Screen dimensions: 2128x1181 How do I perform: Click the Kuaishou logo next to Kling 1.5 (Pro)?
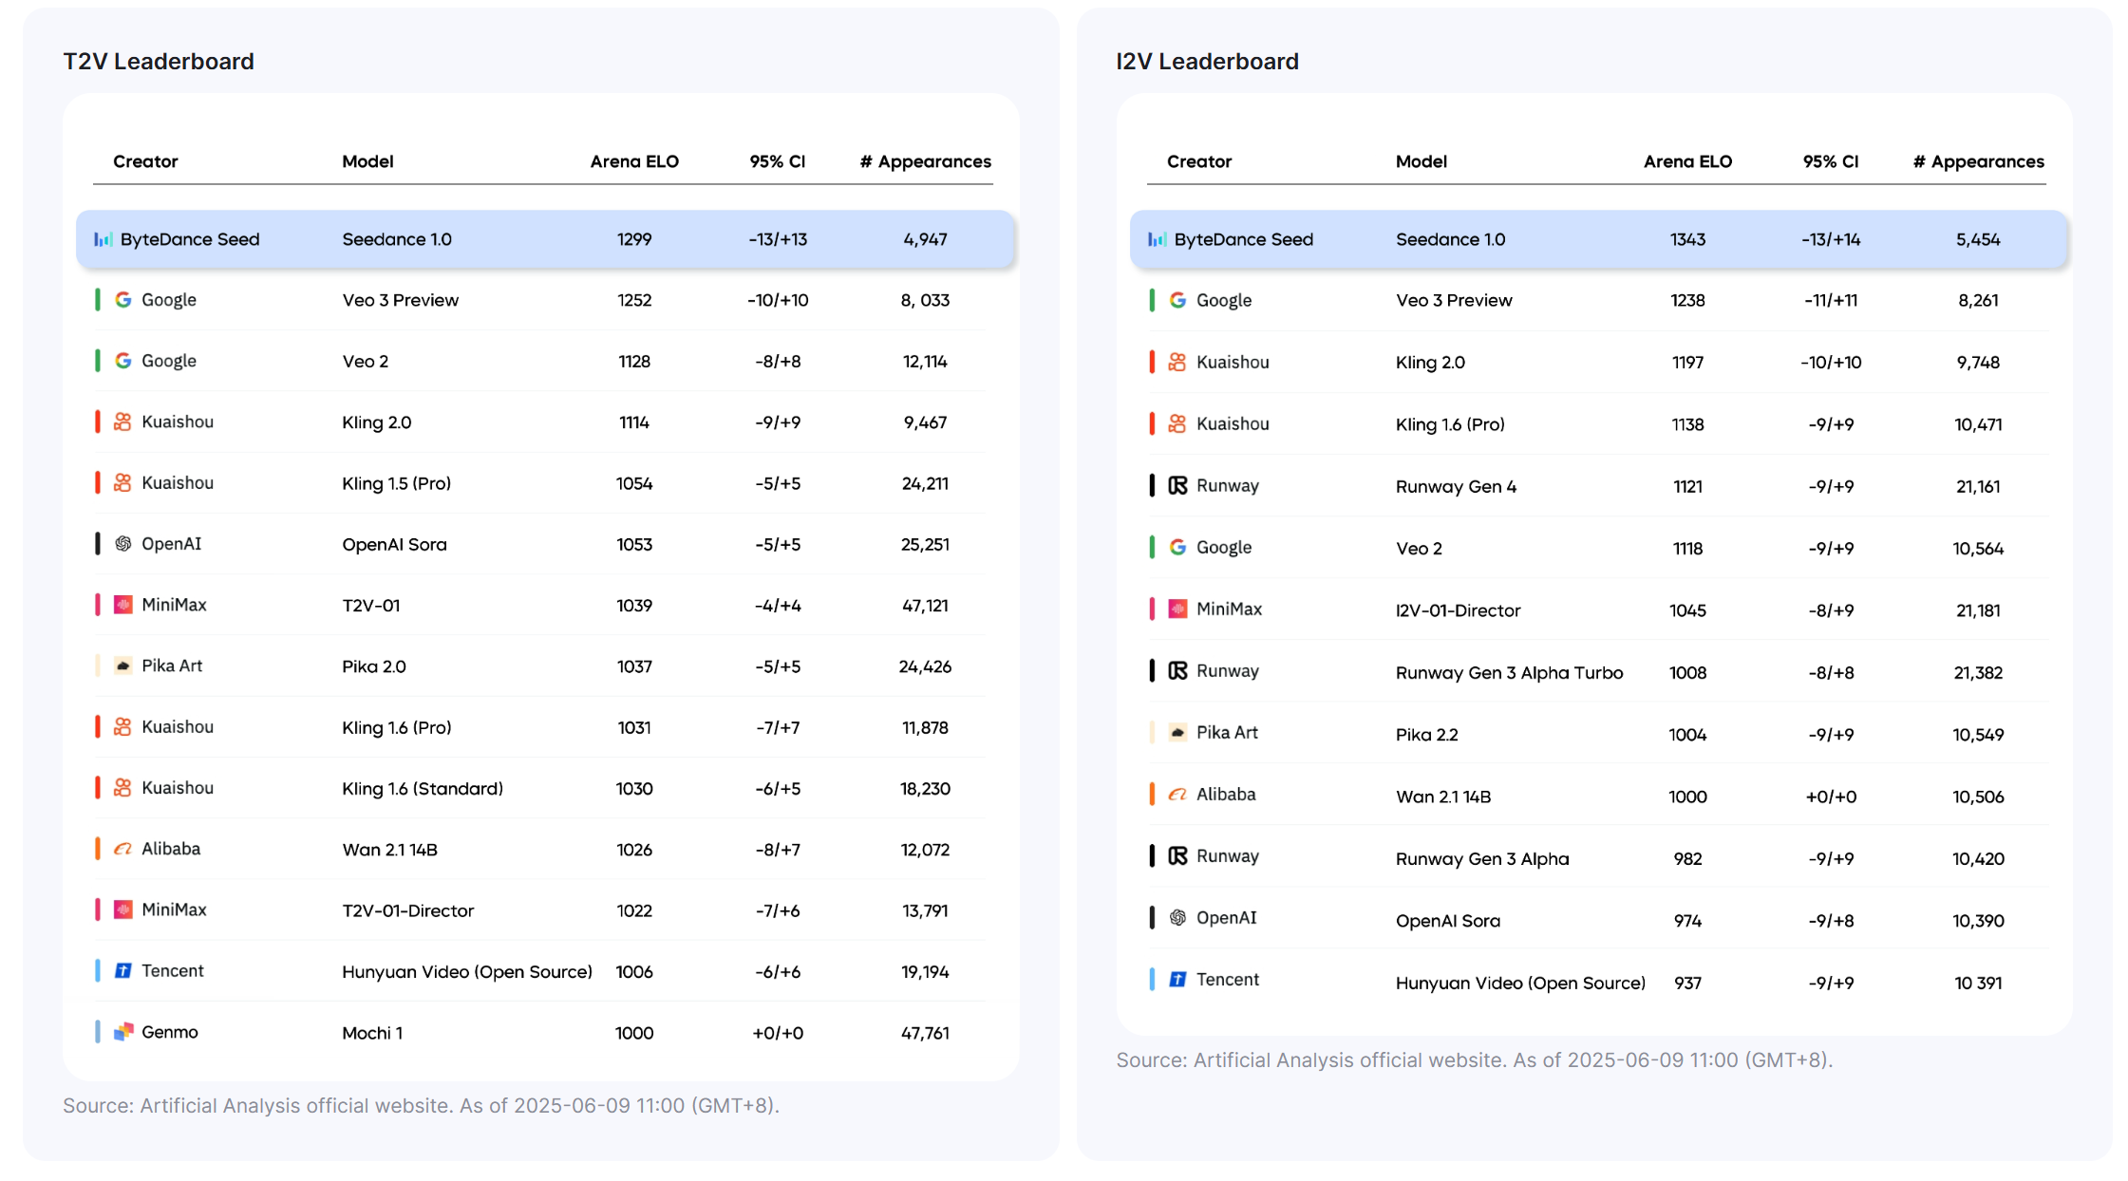pos(123,482)
